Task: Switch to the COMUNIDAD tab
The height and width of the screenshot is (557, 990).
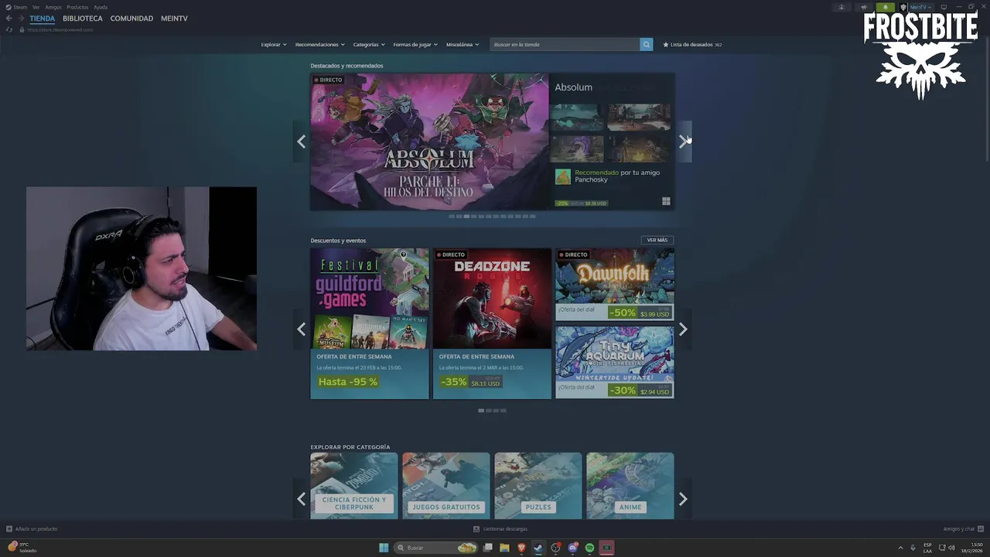Action: pos(131,19)
